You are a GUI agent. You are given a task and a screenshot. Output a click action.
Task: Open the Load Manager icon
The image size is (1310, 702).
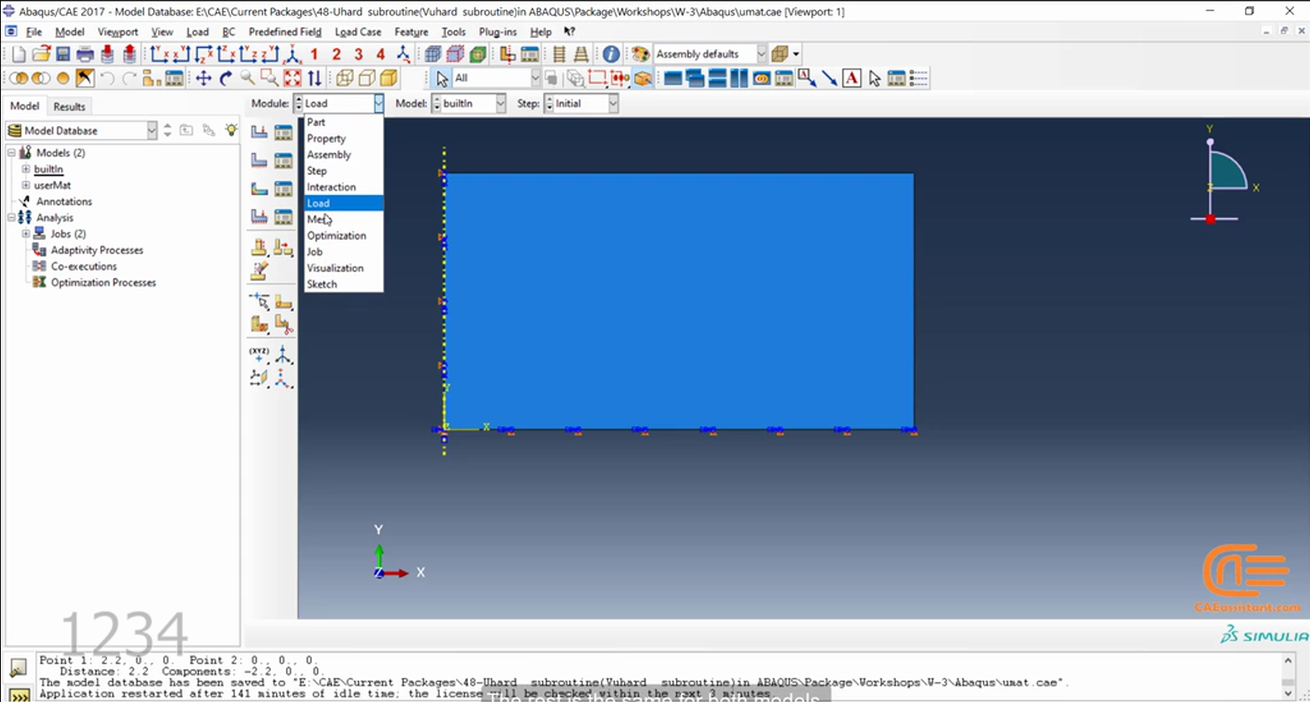click(x=284, y=132)
